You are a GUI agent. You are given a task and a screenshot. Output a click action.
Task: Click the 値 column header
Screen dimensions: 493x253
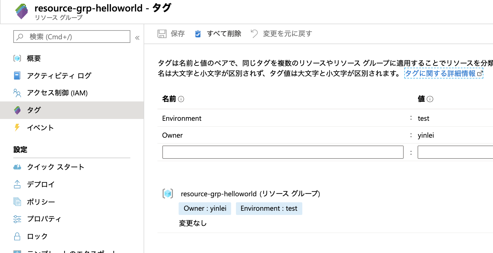pos(421,99)
